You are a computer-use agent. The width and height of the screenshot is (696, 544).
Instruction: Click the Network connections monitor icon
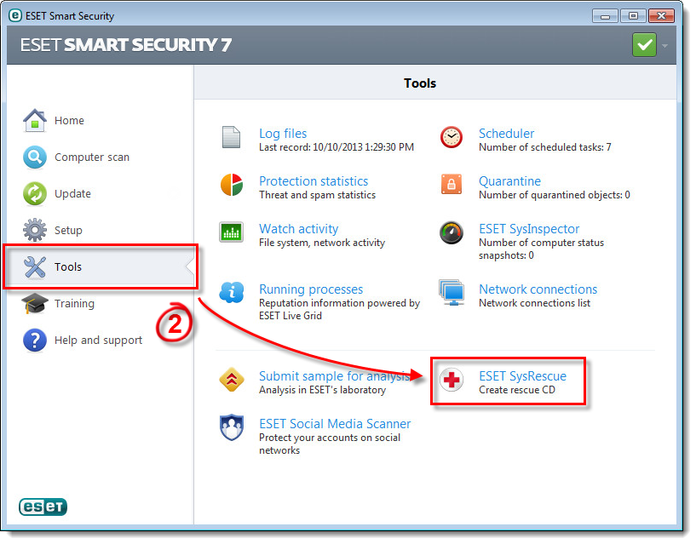tap(452, 293)
